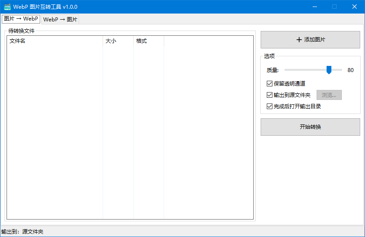Minimize the WebP tool window

[x=315, y=7]
